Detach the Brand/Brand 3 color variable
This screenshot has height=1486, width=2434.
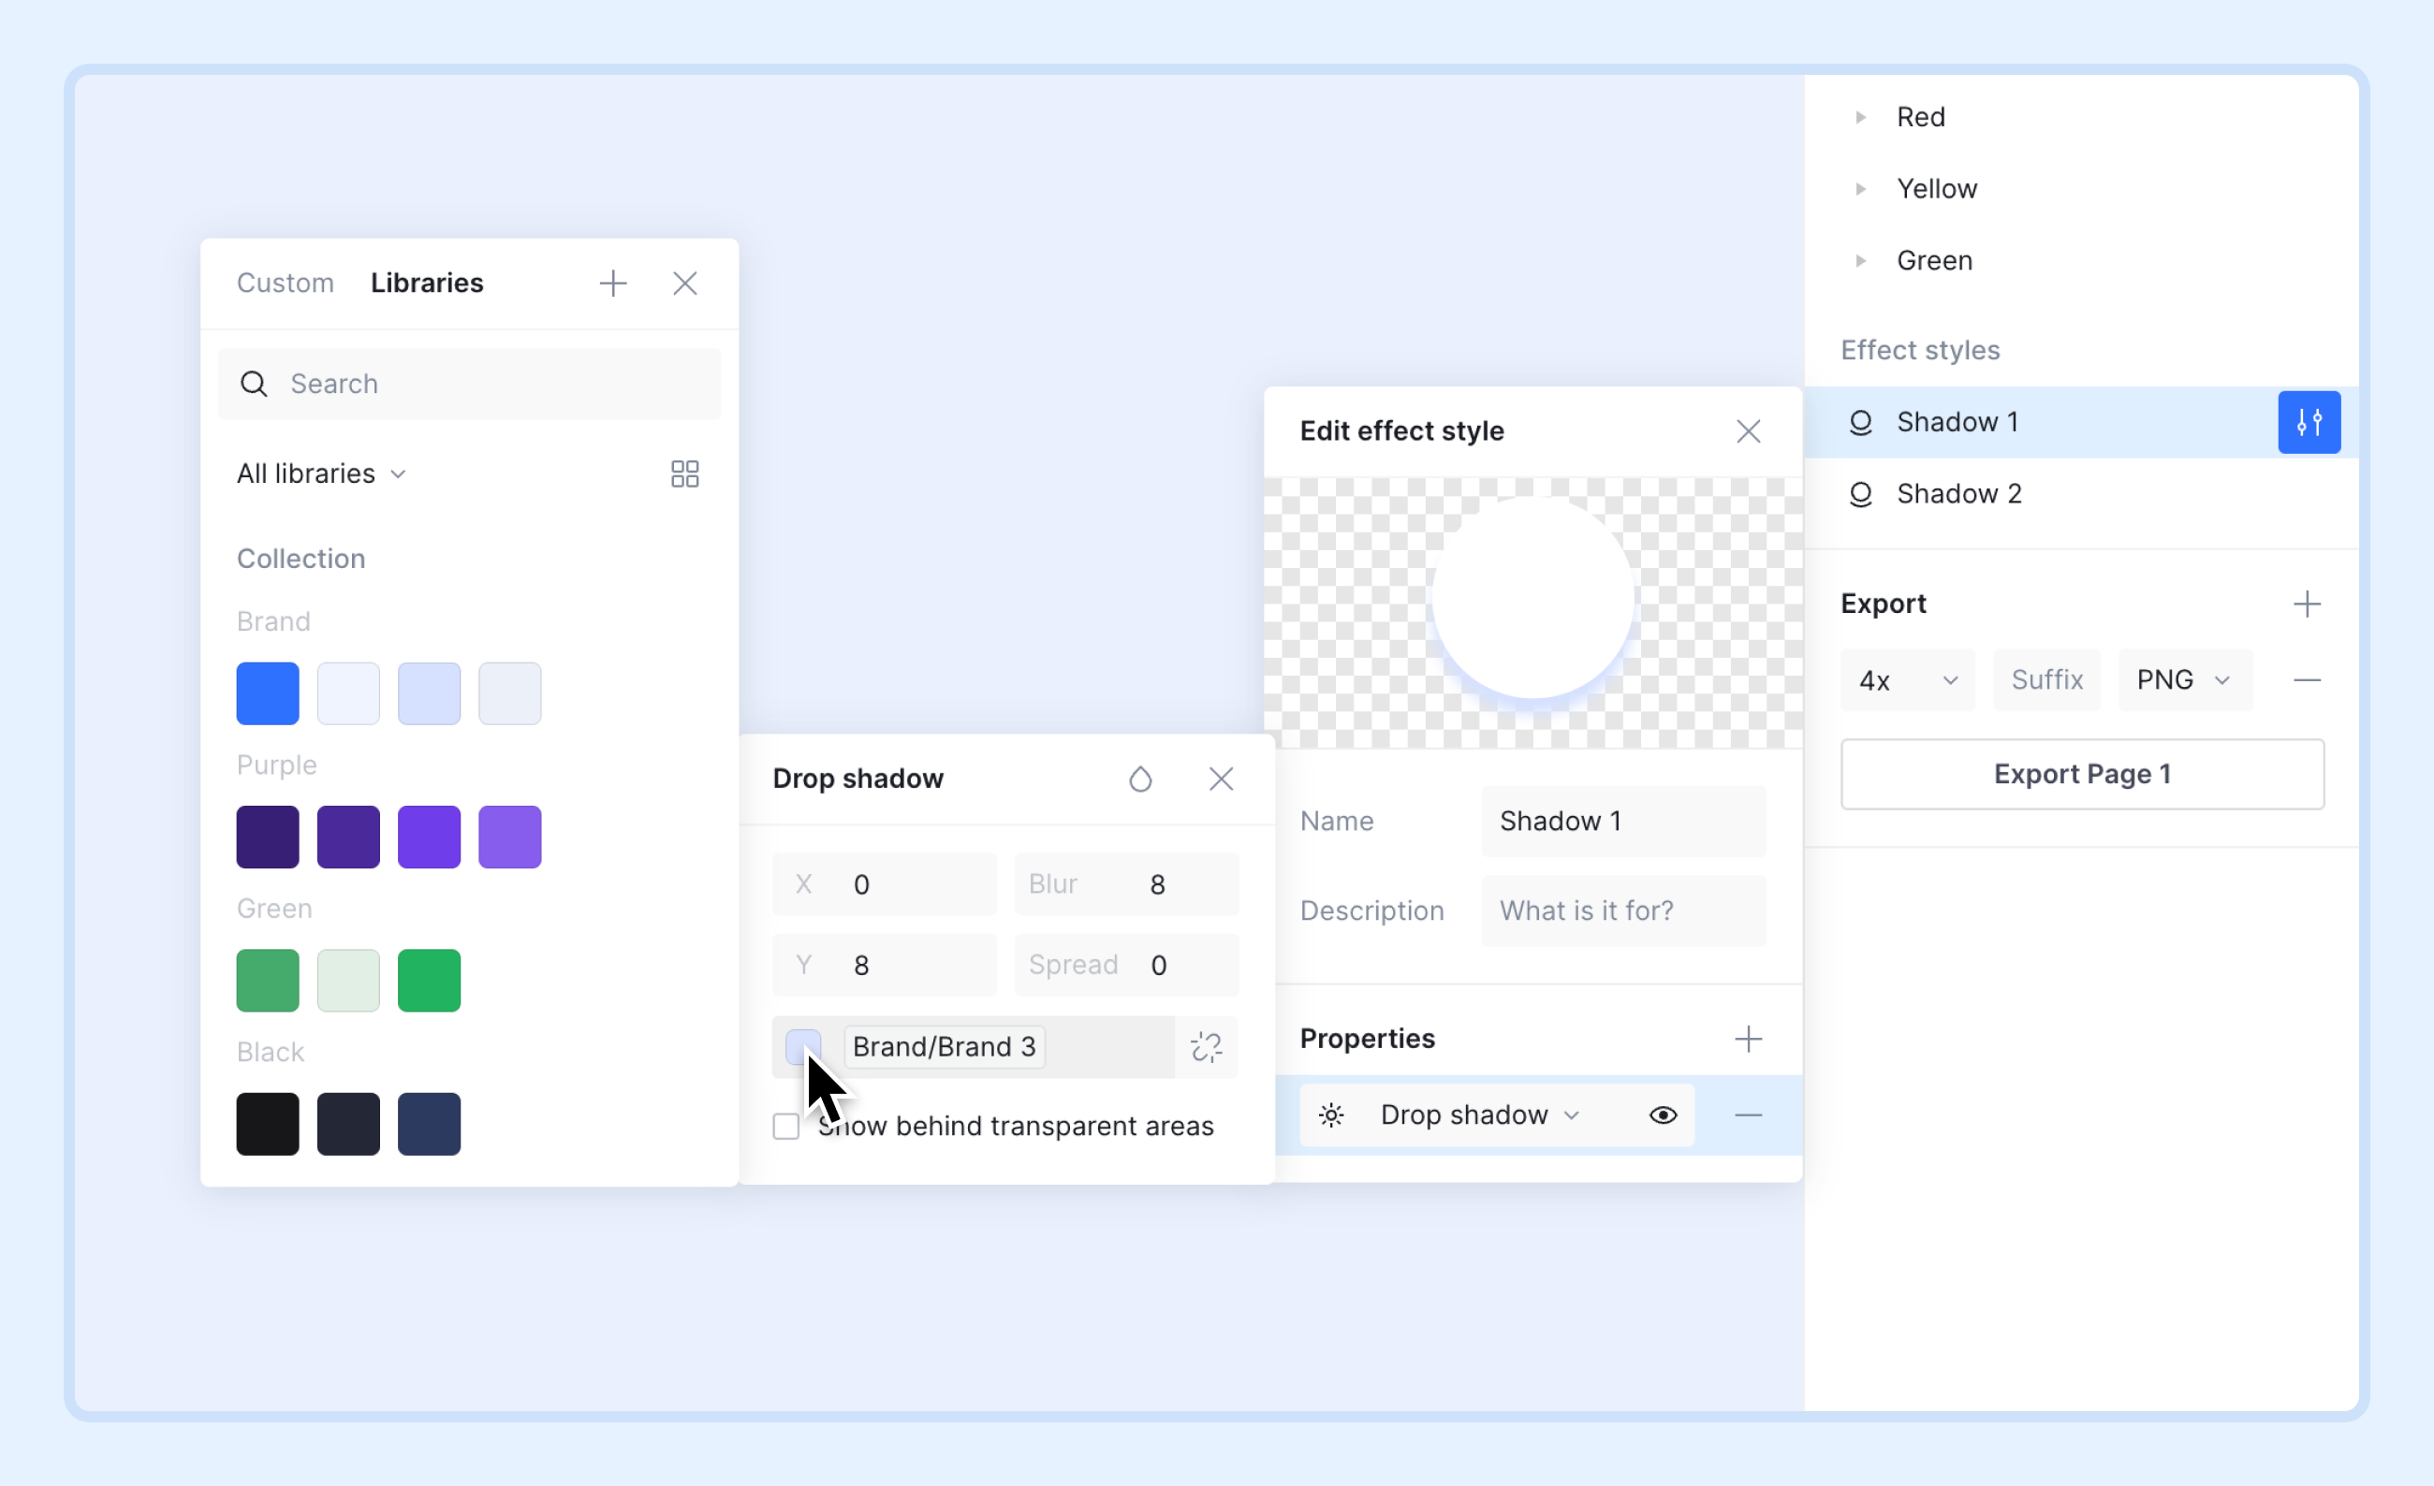coord(1206,1046)
